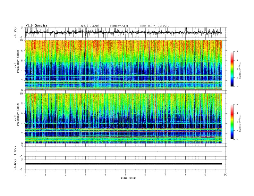254x196 pixels.
Task: Click the 'Time (min)' x-axis label
Action: pos(128,178)
